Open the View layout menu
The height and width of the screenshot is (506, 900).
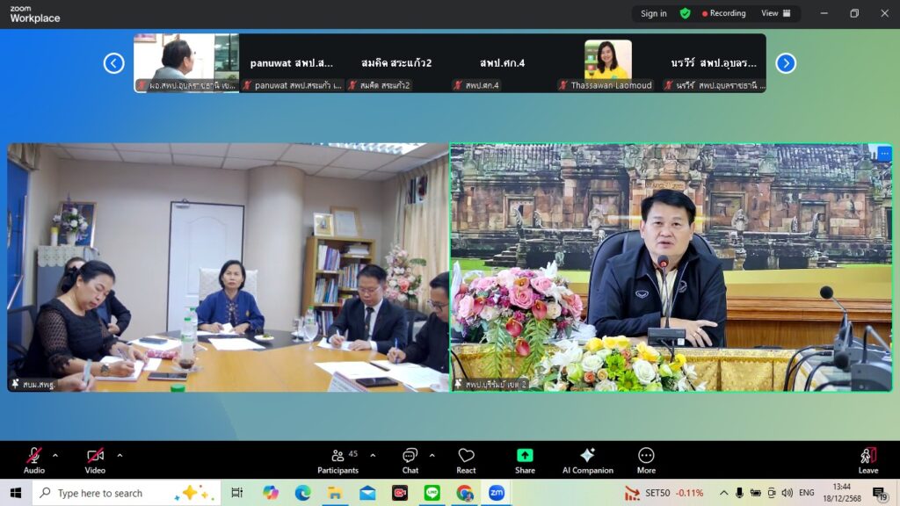775,13
